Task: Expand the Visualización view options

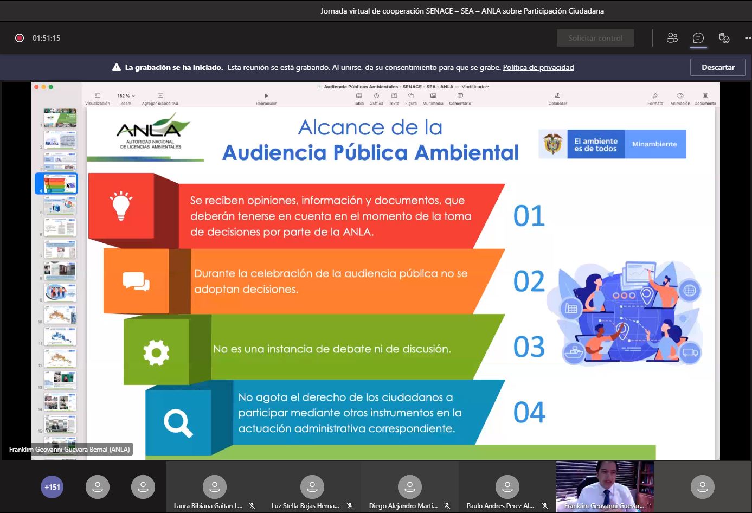Action: (x=98, y=96)
